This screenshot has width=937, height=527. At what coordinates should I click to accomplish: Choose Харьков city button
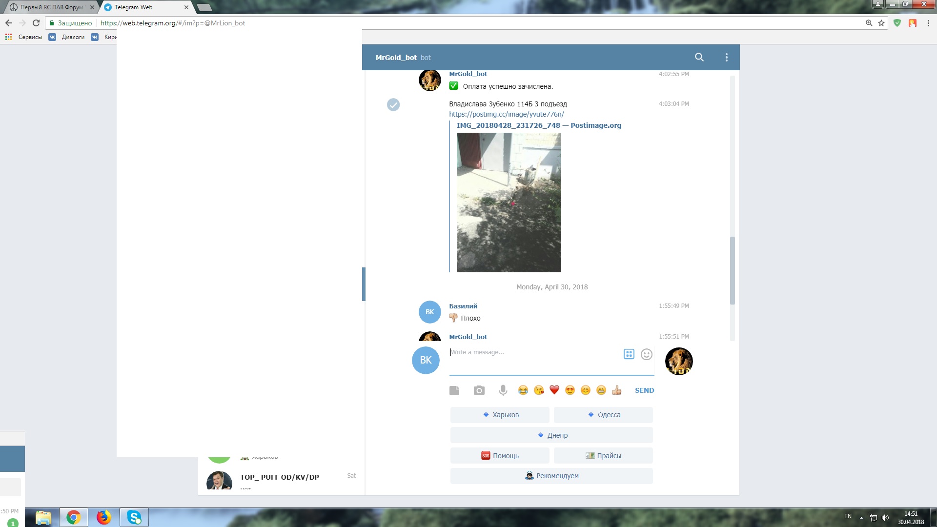(x=500, y=415)
